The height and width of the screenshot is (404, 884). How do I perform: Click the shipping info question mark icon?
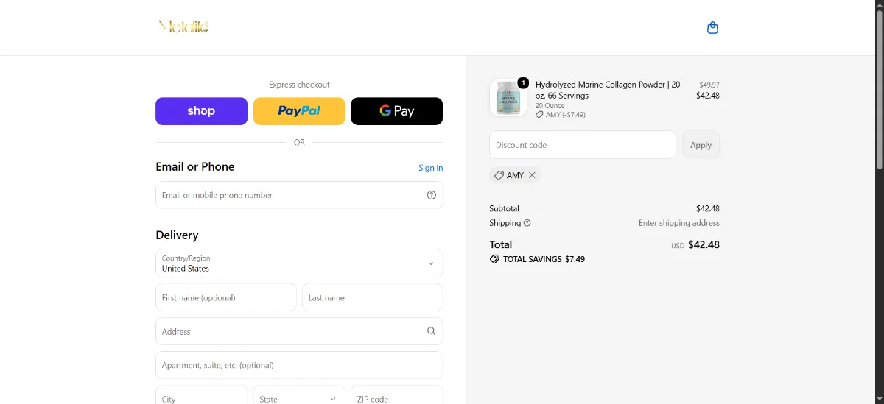(x=527, y=223)
